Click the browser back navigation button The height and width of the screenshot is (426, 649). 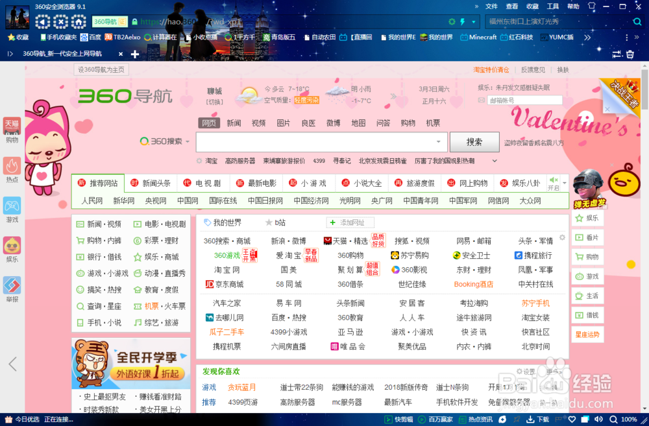(43, 21)
